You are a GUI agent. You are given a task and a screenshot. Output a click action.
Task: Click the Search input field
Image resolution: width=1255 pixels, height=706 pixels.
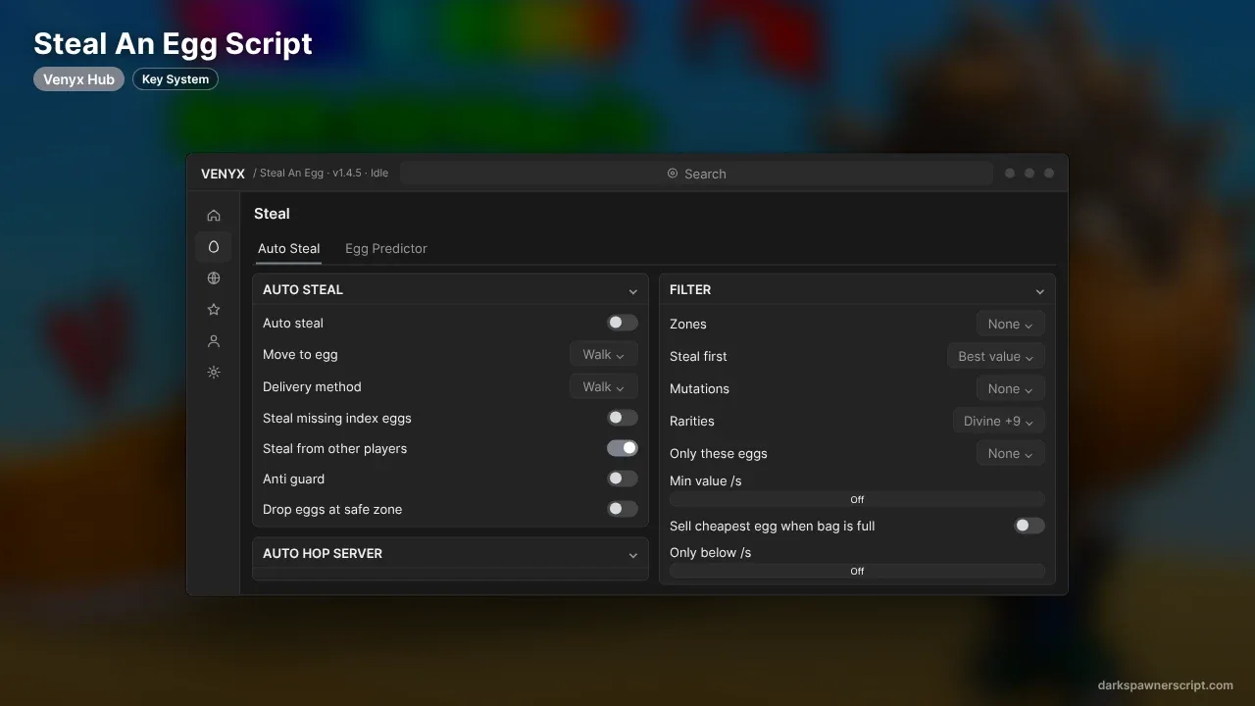pyautogui.click(x=697, y=174)
